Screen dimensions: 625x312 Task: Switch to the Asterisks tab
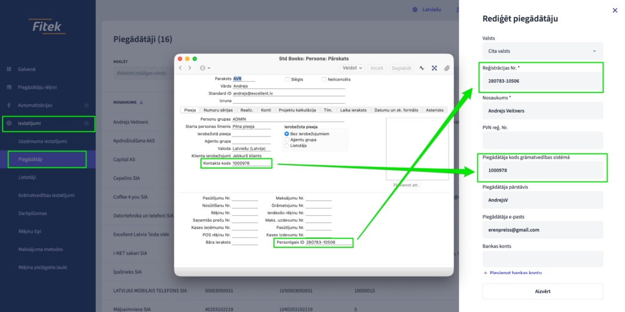[435, 110]
